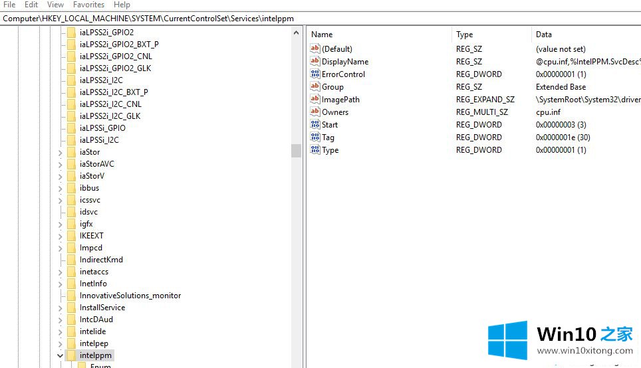
Task: Click the folder icon of iaLPSS2i_GPIO2 key
Action: click(72, 33)
